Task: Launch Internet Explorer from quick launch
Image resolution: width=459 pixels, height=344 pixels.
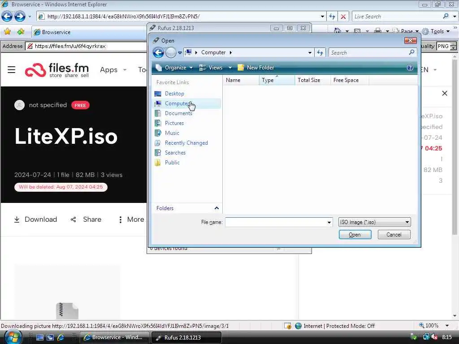Action: click(61, 337)
